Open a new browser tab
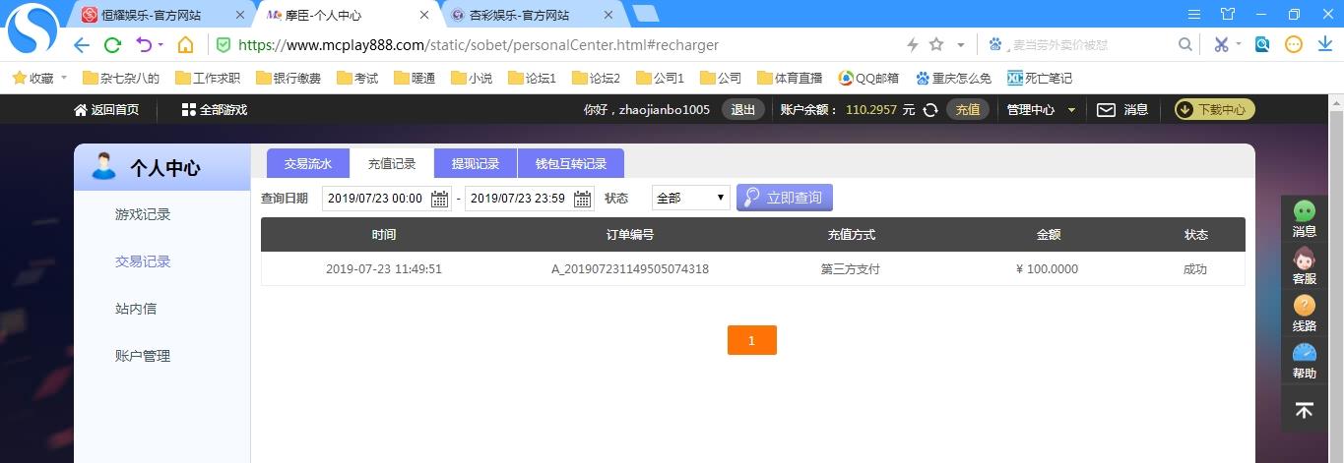 pyautogui.click(x=645, y=14)
